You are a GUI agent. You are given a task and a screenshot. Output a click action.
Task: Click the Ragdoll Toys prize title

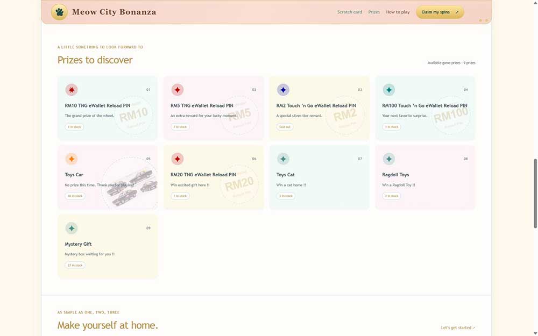(395, 175)
